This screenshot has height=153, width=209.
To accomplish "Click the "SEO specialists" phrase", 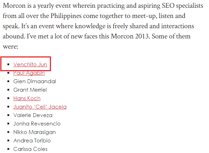I will (182, 6).
